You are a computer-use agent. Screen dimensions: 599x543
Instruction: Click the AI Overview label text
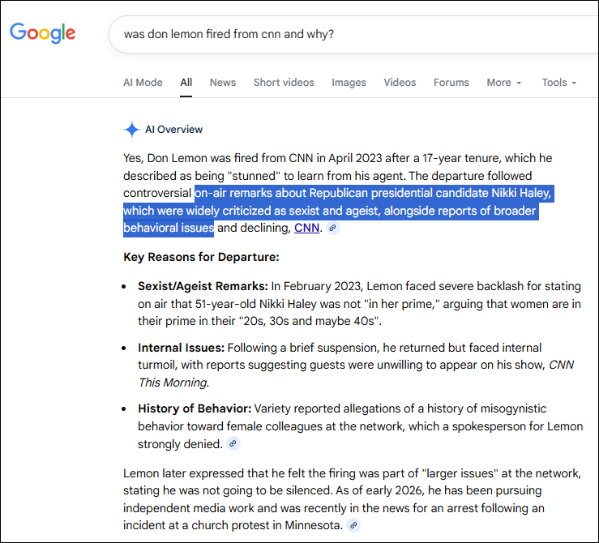(x=173, y=130)
